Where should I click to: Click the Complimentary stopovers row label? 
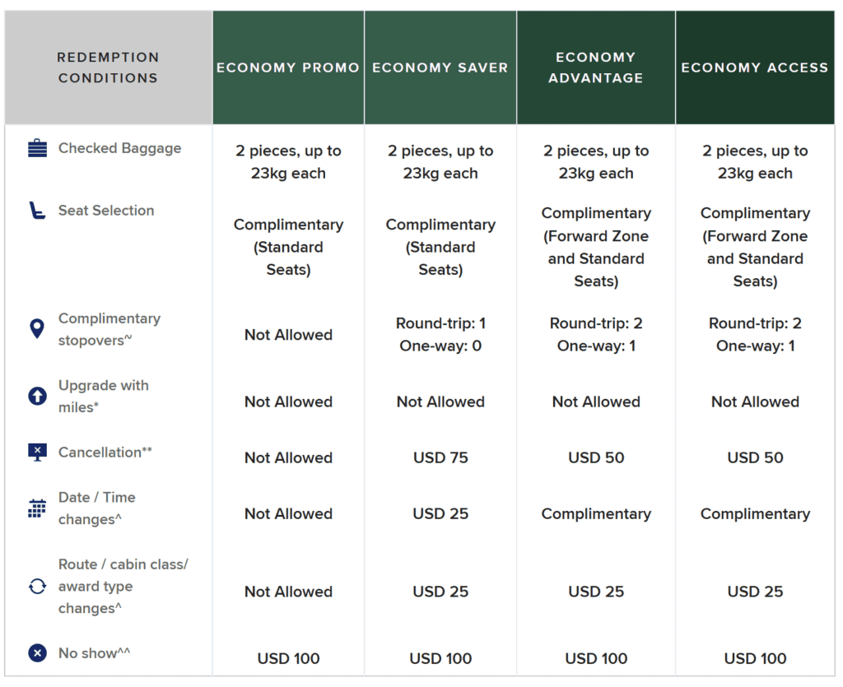click(109, 329)
